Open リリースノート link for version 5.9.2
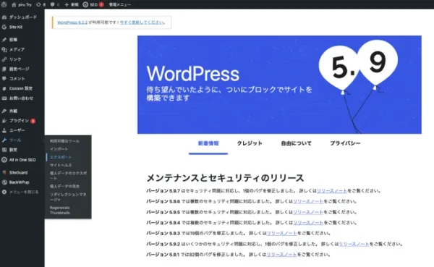Image resolution: width=434 pixels, height=267 pixels. (x=354, y=244)
